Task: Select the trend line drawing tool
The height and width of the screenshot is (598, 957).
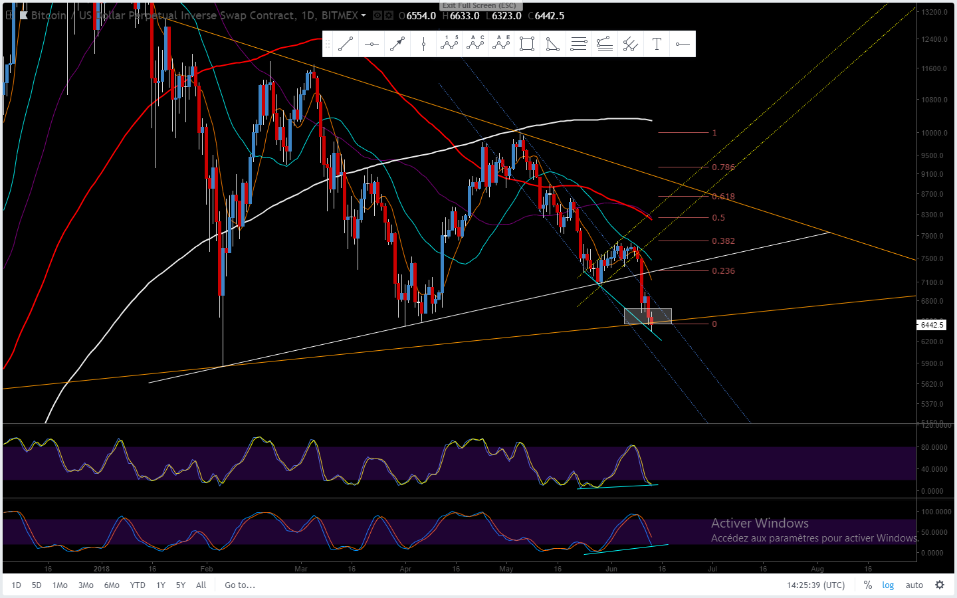Action: point(346,45)
